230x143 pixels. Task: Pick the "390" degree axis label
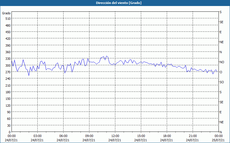point(8,45)
